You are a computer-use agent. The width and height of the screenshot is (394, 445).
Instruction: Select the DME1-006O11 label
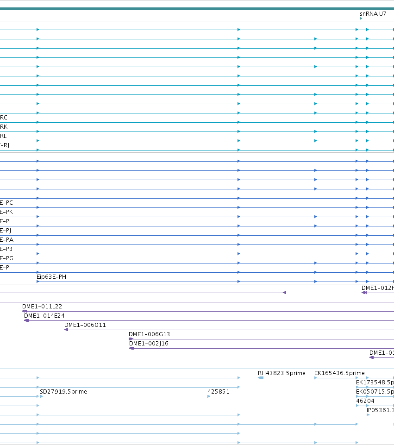pos(85,325)
